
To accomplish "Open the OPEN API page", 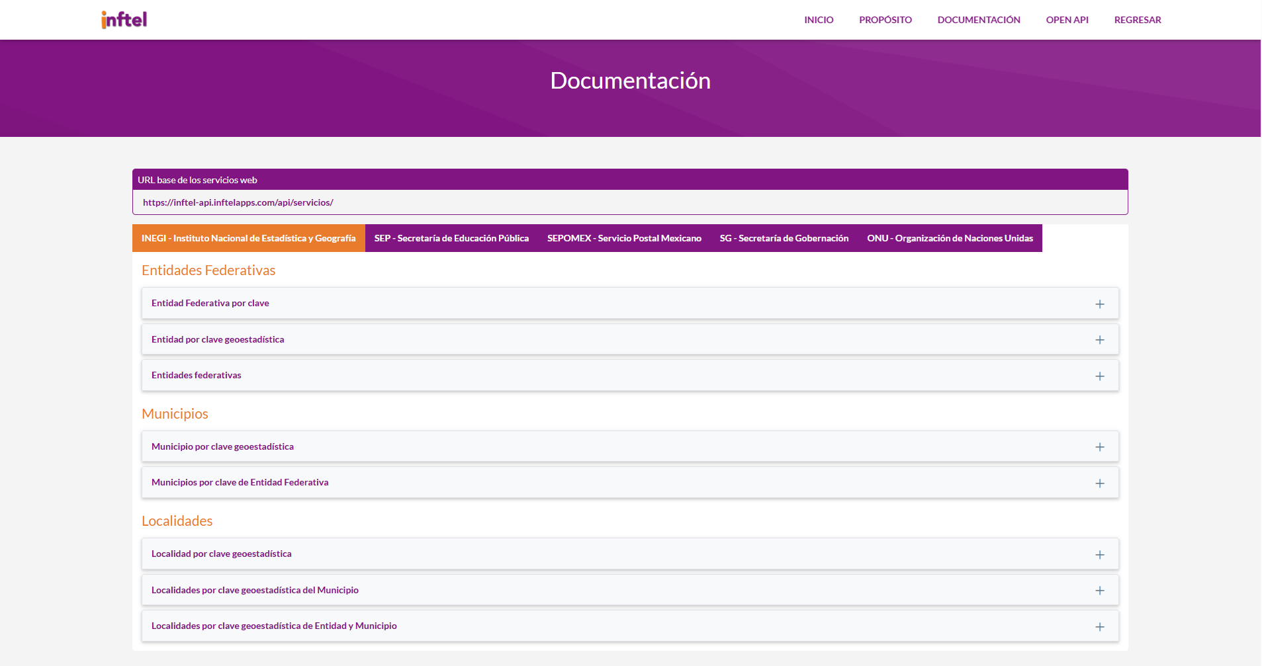I will pos(1067,20).
